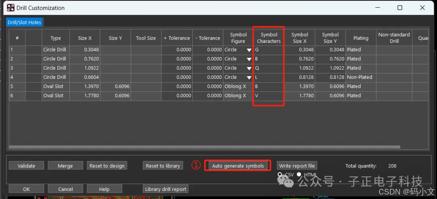The width and height of the screenshot is (437, 199).
Task: Click Symbol Size X 1.7780 cell
Action: coord(299,96)
